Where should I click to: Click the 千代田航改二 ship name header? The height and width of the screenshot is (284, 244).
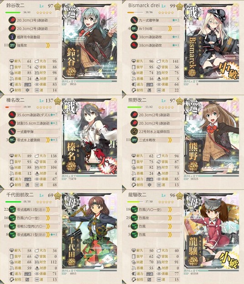tap(20, 195)
